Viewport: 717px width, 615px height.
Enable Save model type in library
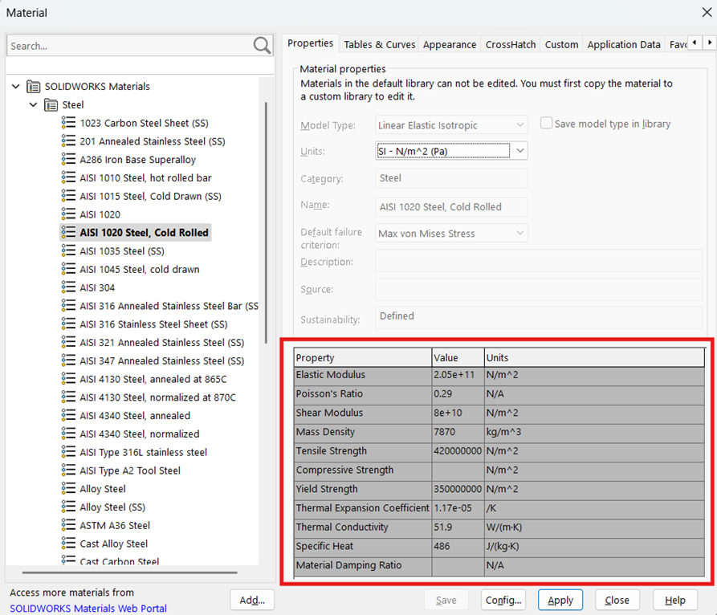[x=546, y=123]
